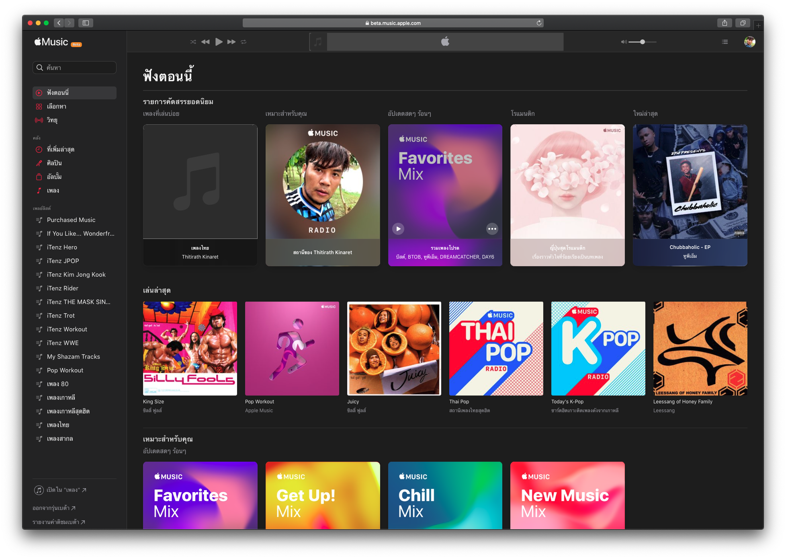Screen dimensions: 786x559
Task: Open iTenz Workout playlist
Action: coord(67,329)
